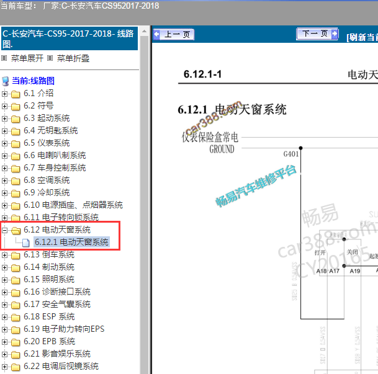Select the 6.18 ESP 系统 tree label
Viewport: 378px width, 374px height.
pyautogui.click(x=49, y=316)
